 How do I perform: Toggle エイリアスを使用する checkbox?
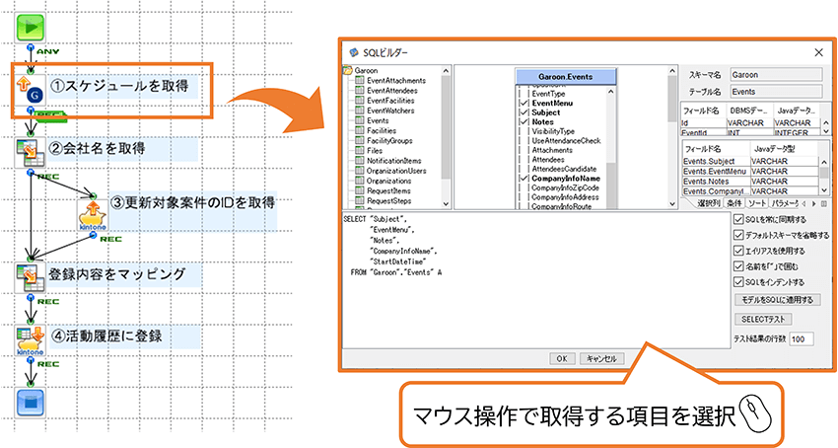(738, 251)
